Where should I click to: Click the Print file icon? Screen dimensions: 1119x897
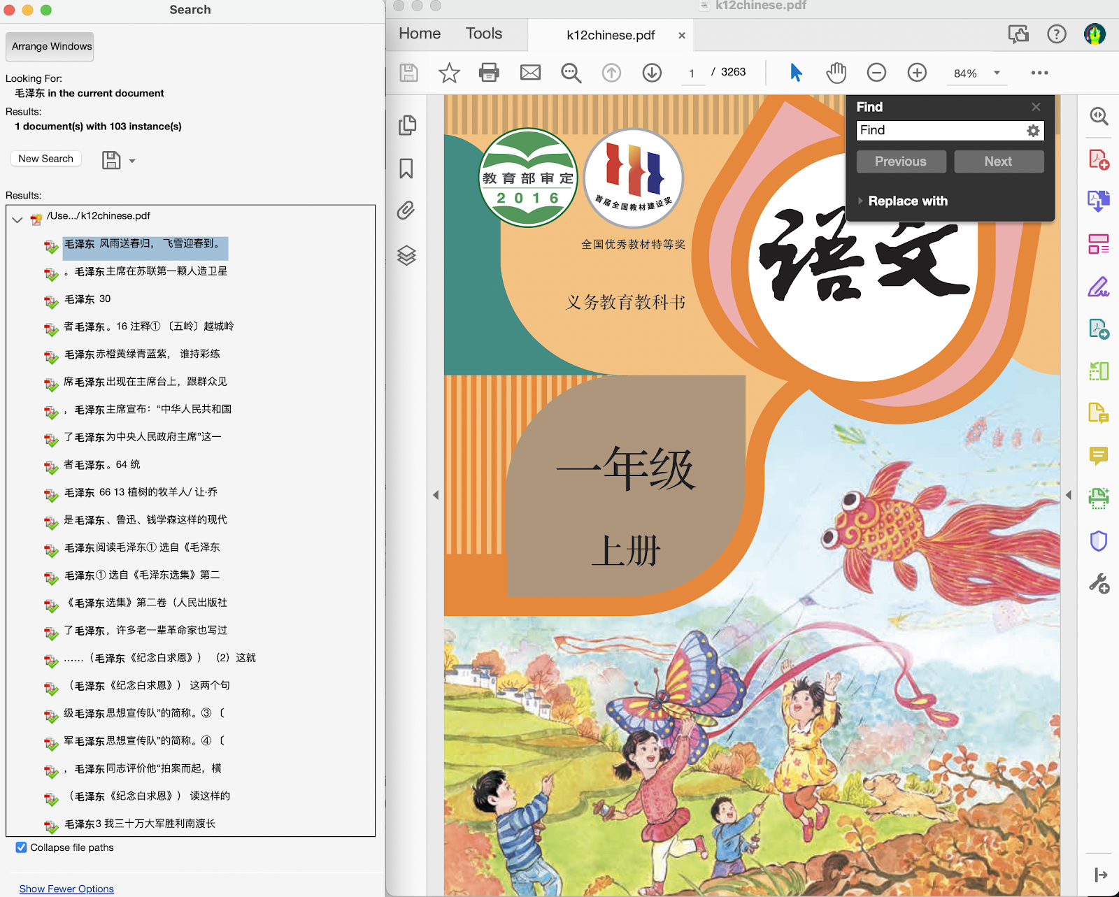[x=489, y=73]
